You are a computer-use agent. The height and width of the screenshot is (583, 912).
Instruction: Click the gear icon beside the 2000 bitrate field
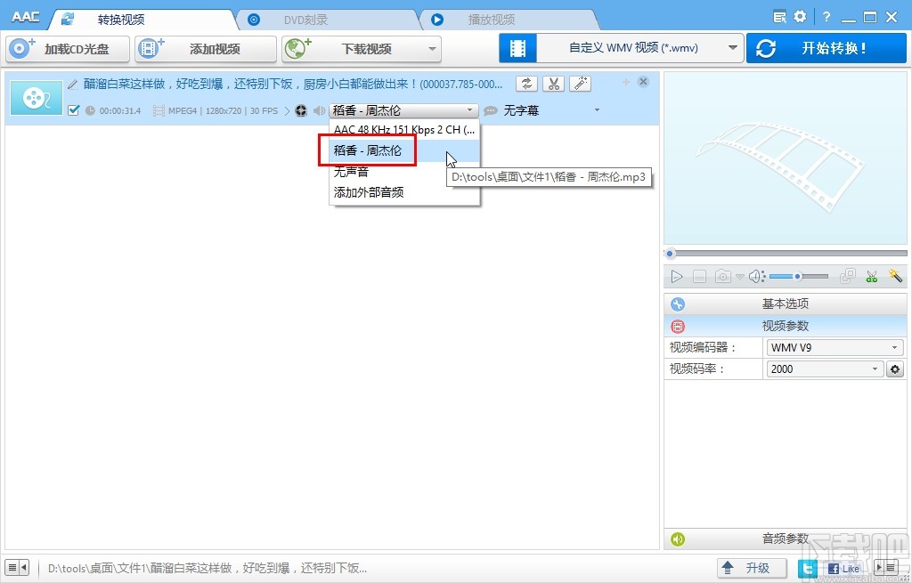coord(895,368)
